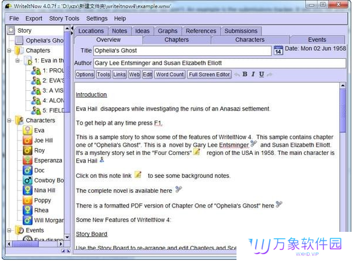Select Eva character icon in tree

pos(27,130)
